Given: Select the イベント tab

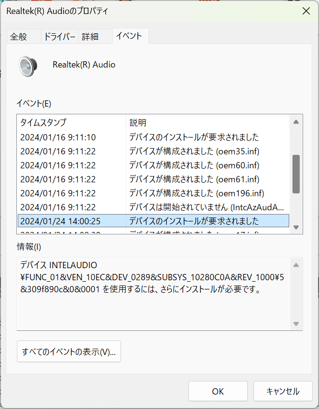Looking at the screenshot, I should pyautogui.click(x=130, y=36).
